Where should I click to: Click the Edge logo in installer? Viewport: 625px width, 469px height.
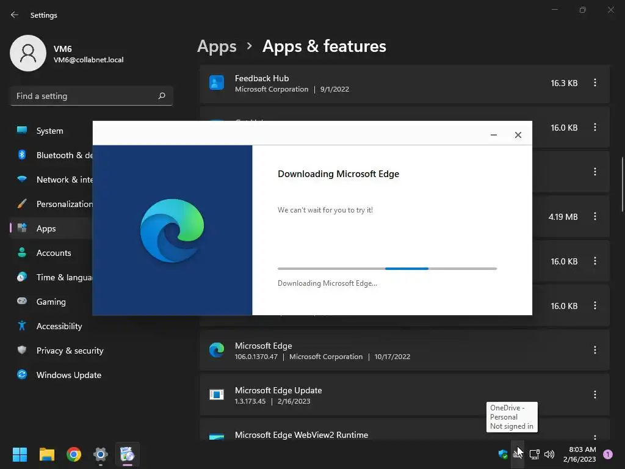click(172, 230)
